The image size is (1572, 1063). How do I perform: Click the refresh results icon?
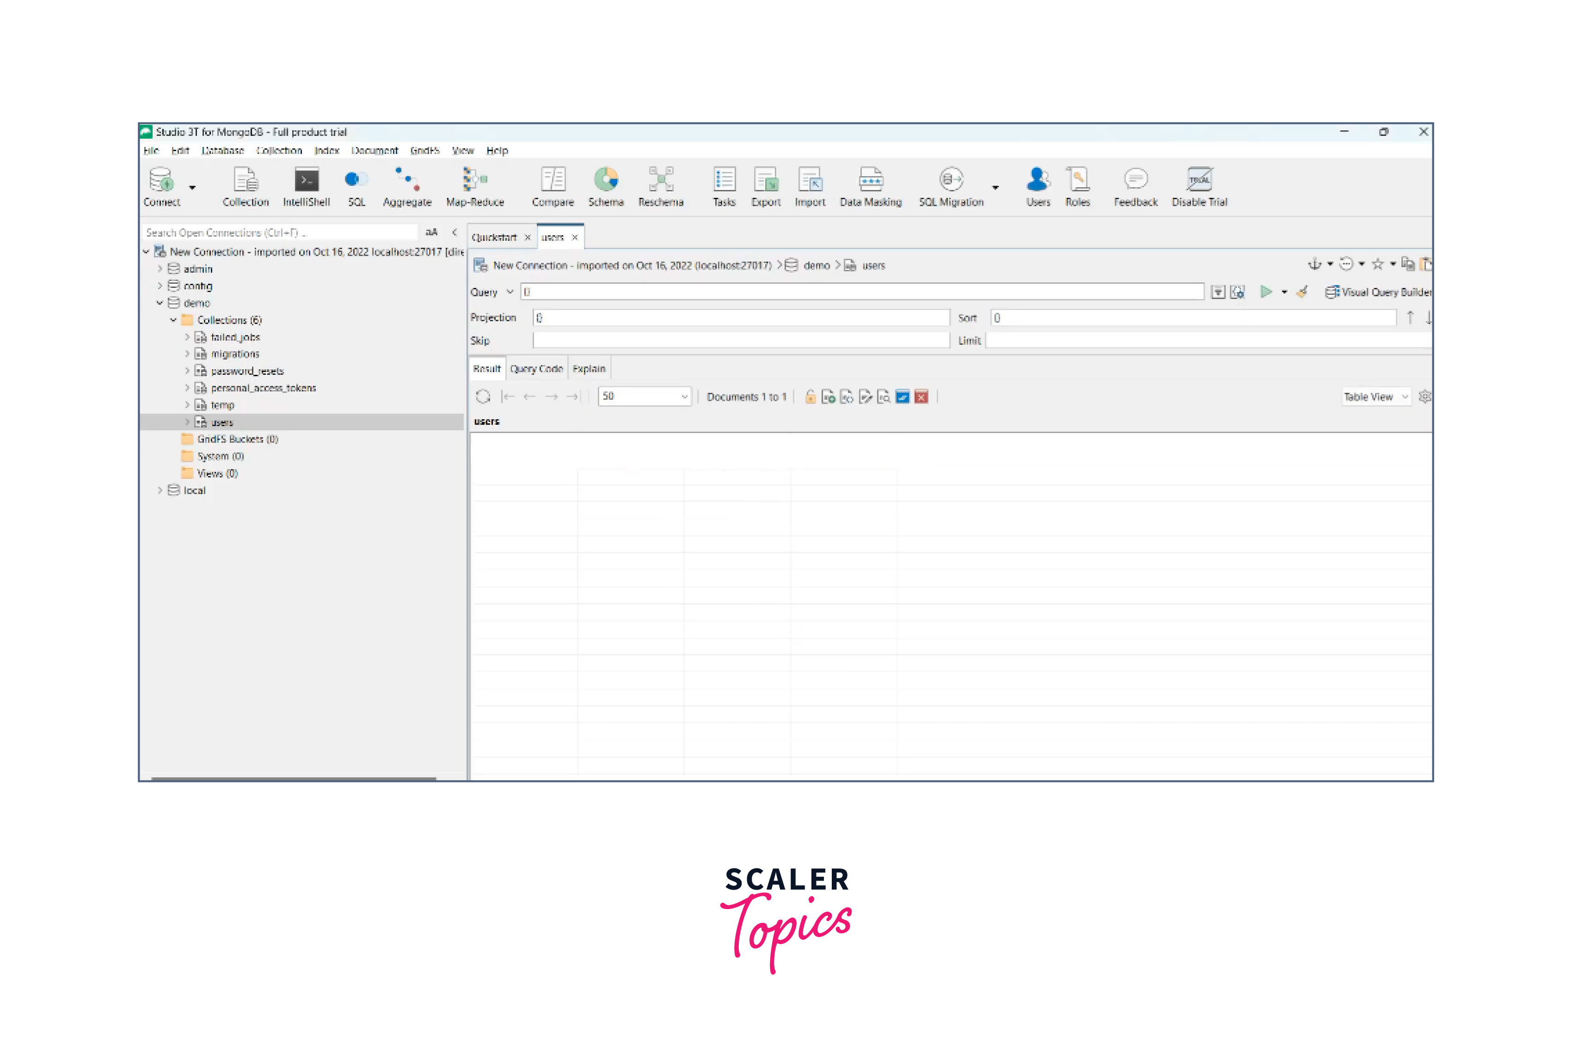coord(483,397)
